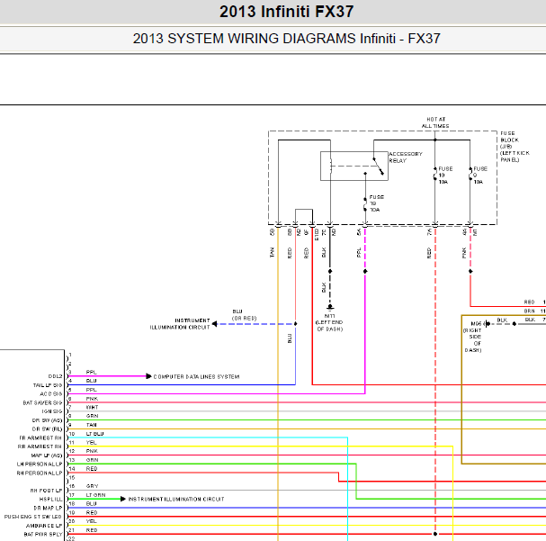The image size is (546, 541).
Task: Click the 'GRN' wire label at pin 8
Action: (92, 416)
